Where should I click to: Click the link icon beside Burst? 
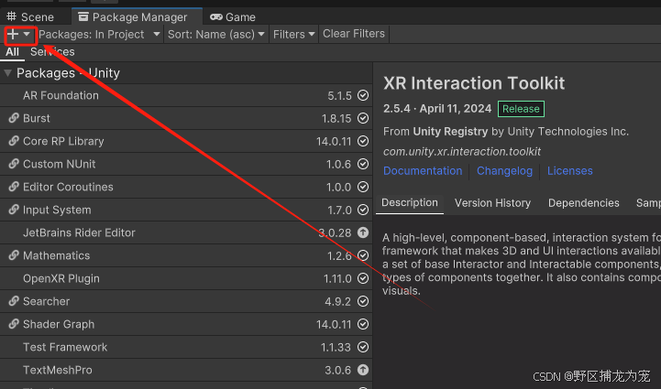(14, 118)
